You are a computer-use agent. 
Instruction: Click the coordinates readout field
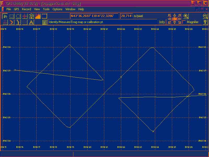coord(94,16)
